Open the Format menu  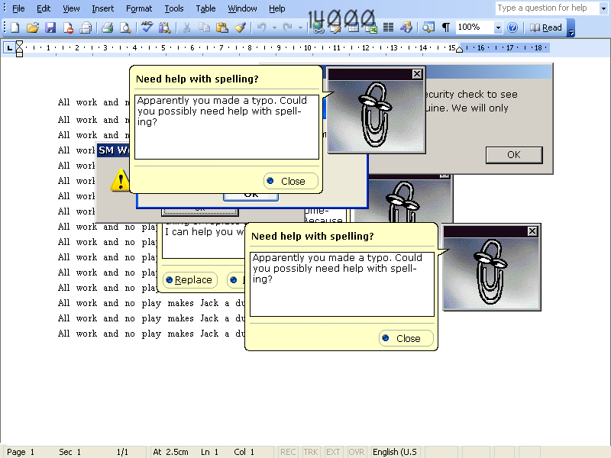pyautogui.click(x=139, y=8)
